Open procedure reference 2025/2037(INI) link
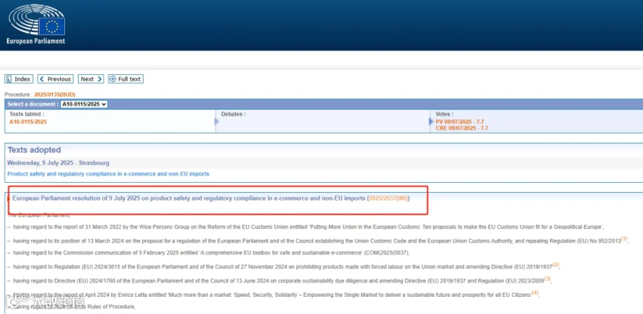 (388, 198)
